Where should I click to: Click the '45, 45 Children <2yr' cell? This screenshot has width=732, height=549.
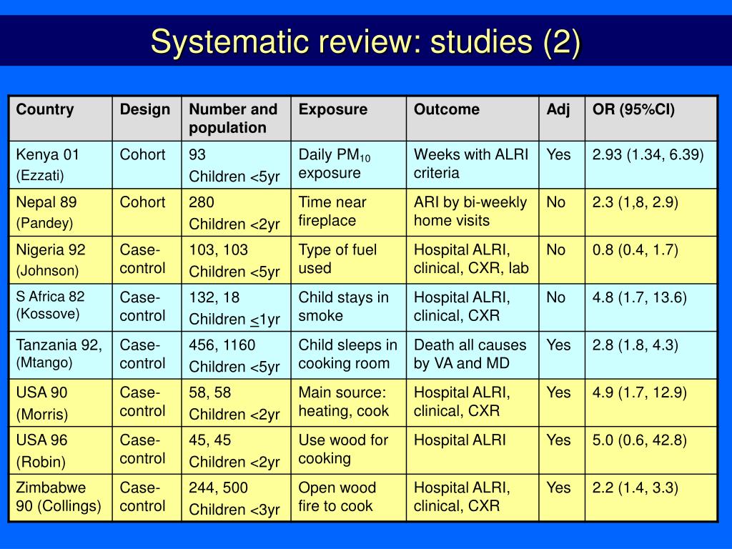(236, 450)
